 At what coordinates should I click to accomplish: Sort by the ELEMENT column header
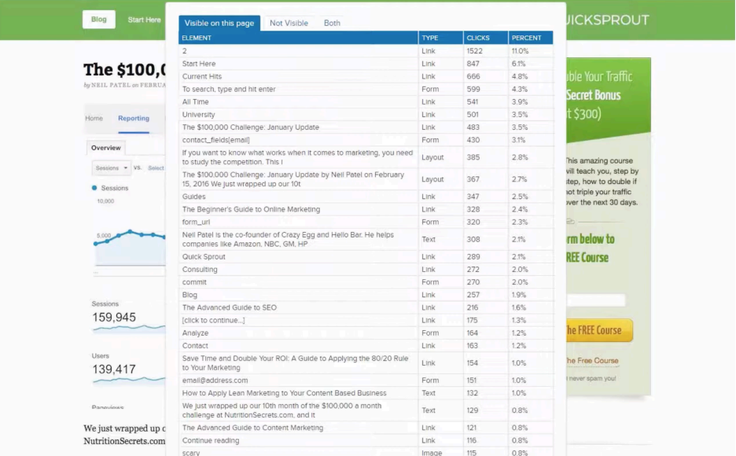point(298,38)
